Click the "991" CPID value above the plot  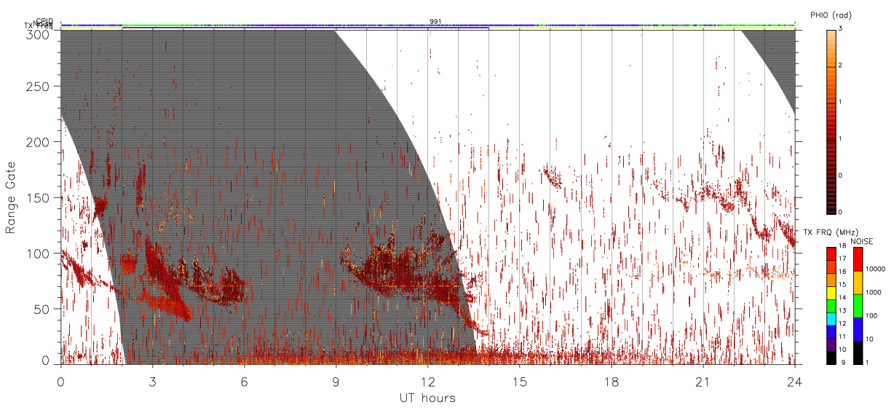click(435, 22)
